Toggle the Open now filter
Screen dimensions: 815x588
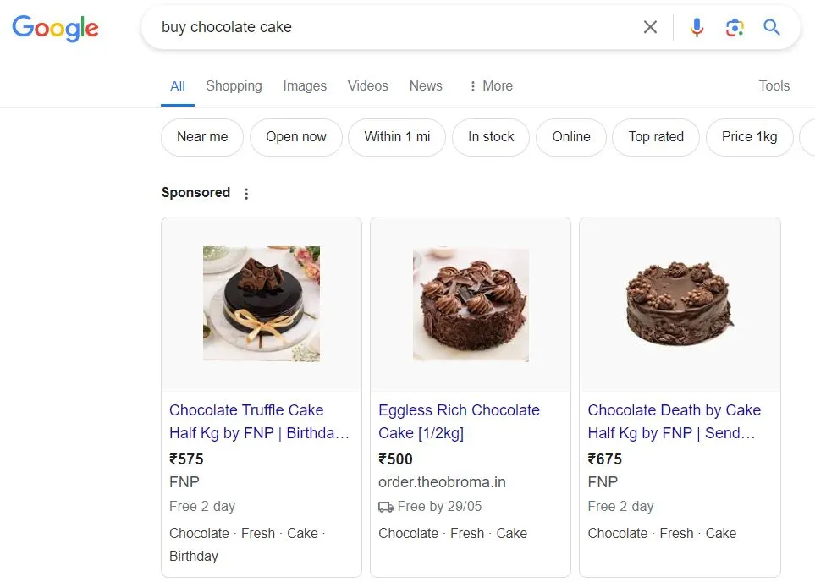pos(295,137)
